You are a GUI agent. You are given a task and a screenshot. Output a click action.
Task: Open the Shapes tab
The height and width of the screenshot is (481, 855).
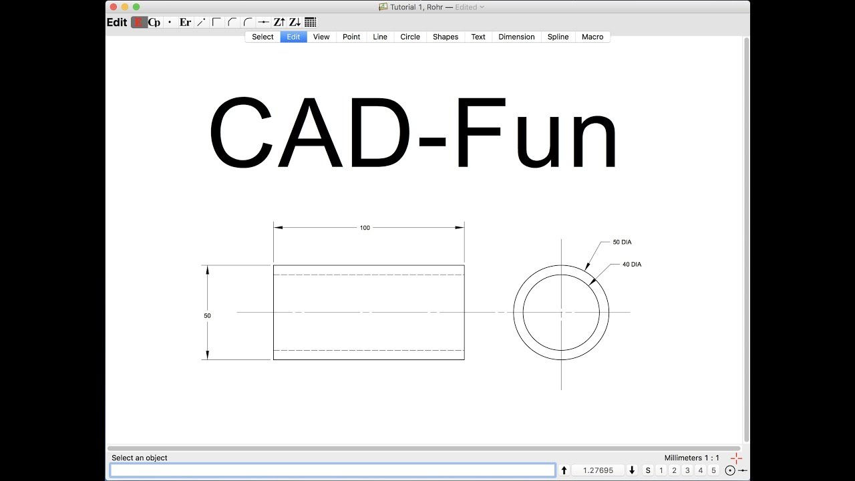pos(446,37)
